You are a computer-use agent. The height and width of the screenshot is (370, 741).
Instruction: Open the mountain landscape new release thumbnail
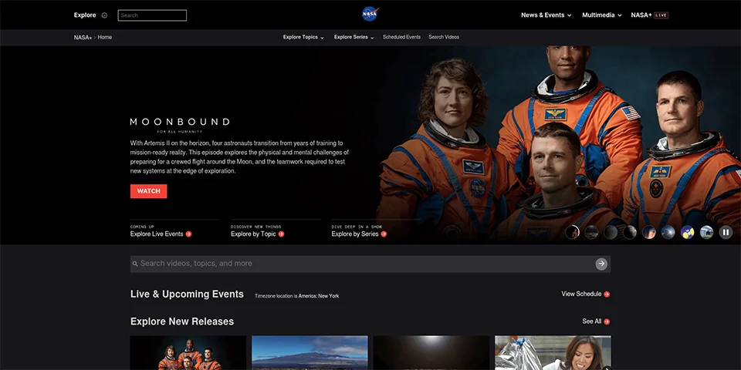tap(310, 352)
